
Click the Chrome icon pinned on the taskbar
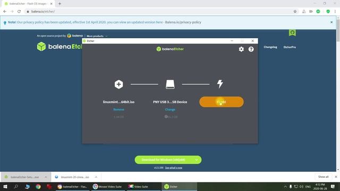point(38,186)
